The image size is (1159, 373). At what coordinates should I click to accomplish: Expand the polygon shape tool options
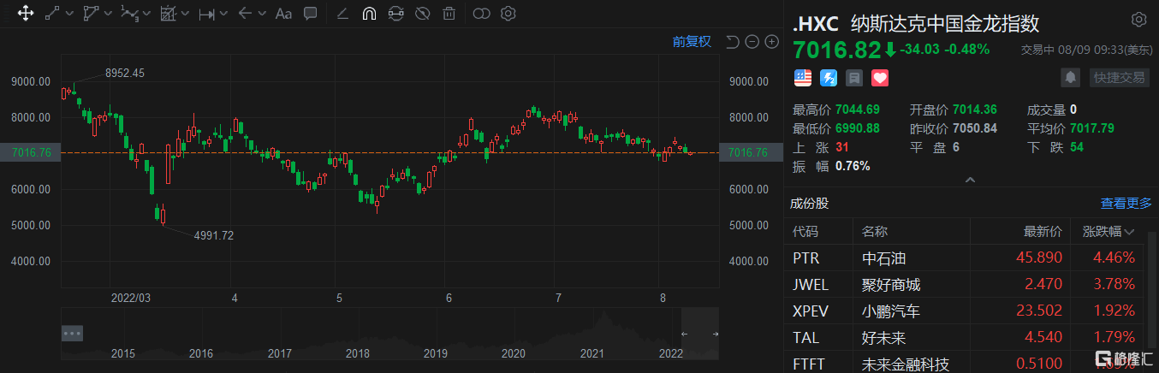pos(108,14)
